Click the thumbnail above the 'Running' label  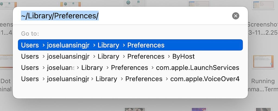click(x=263, y=62)
